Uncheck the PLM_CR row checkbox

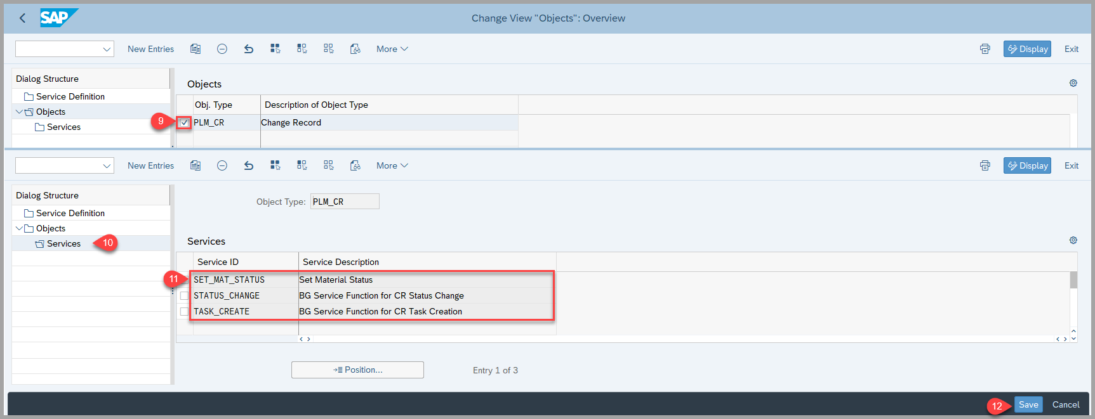[184, 123]
